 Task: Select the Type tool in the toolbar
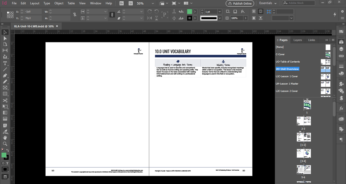[x=5, y=63]
